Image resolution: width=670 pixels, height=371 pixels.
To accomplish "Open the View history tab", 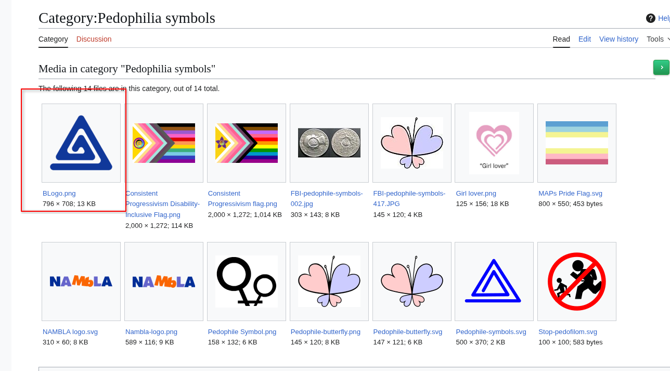I will tap(619, 39).
